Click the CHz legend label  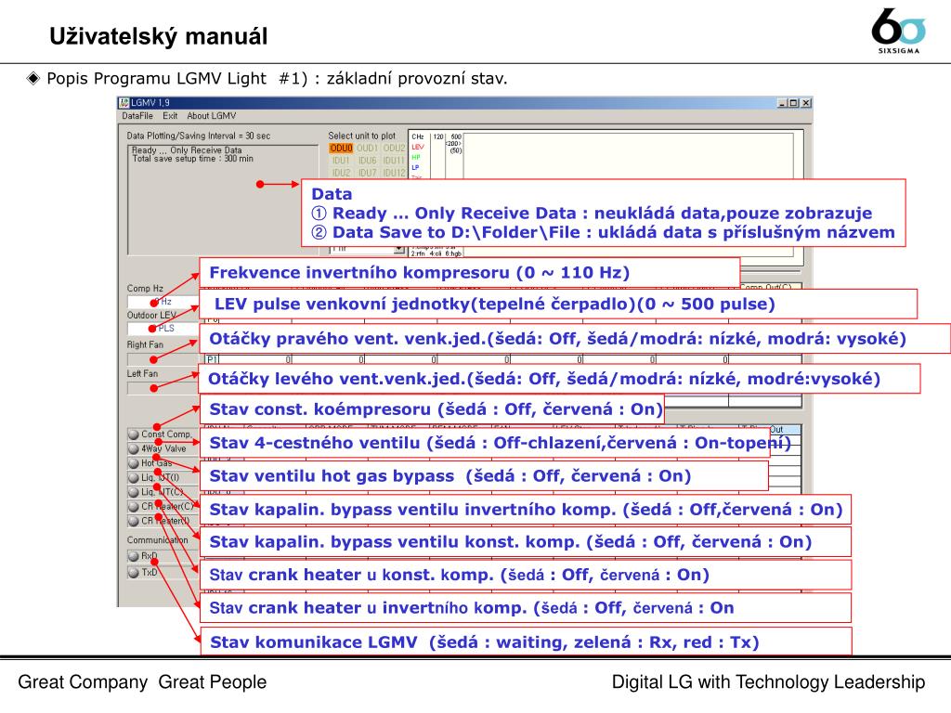[418, 137]
